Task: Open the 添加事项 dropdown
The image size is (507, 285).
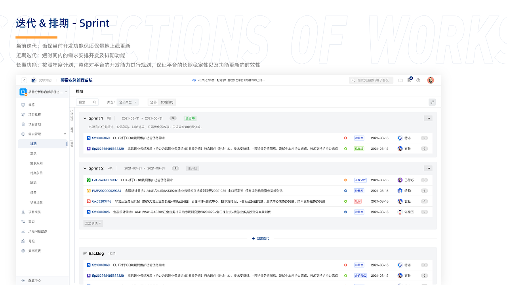Action: pos(93,223)
